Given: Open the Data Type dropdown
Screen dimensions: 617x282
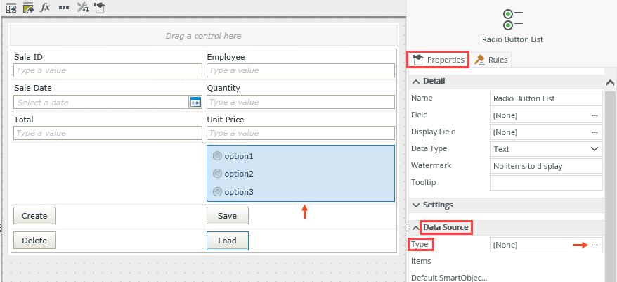Looking at the screenshot, I should pyautogui.click(x=595, y=149).
